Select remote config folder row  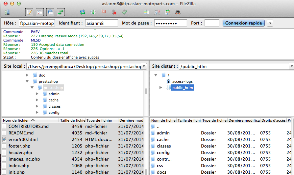pos(221,152)
